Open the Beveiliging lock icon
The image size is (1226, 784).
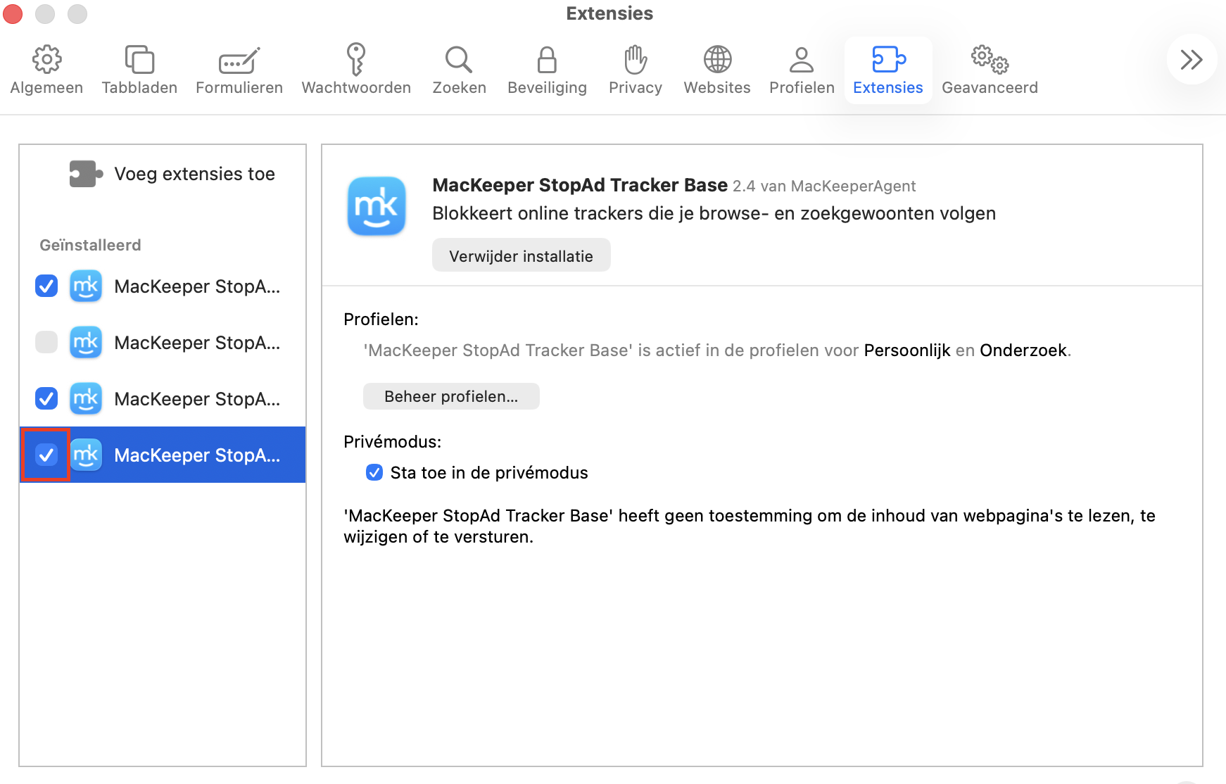[x=547, y=60]
